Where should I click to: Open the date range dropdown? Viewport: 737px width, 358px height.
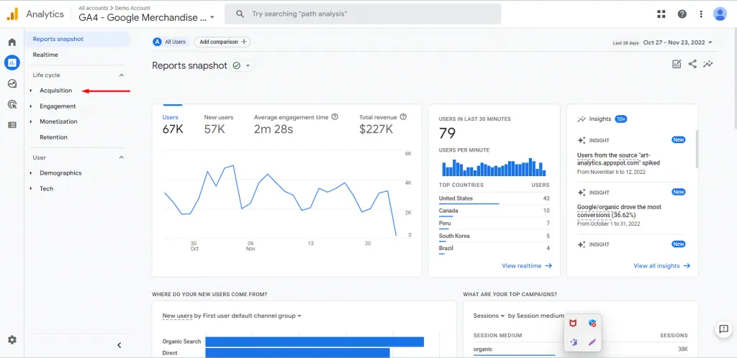click(678, 42)
